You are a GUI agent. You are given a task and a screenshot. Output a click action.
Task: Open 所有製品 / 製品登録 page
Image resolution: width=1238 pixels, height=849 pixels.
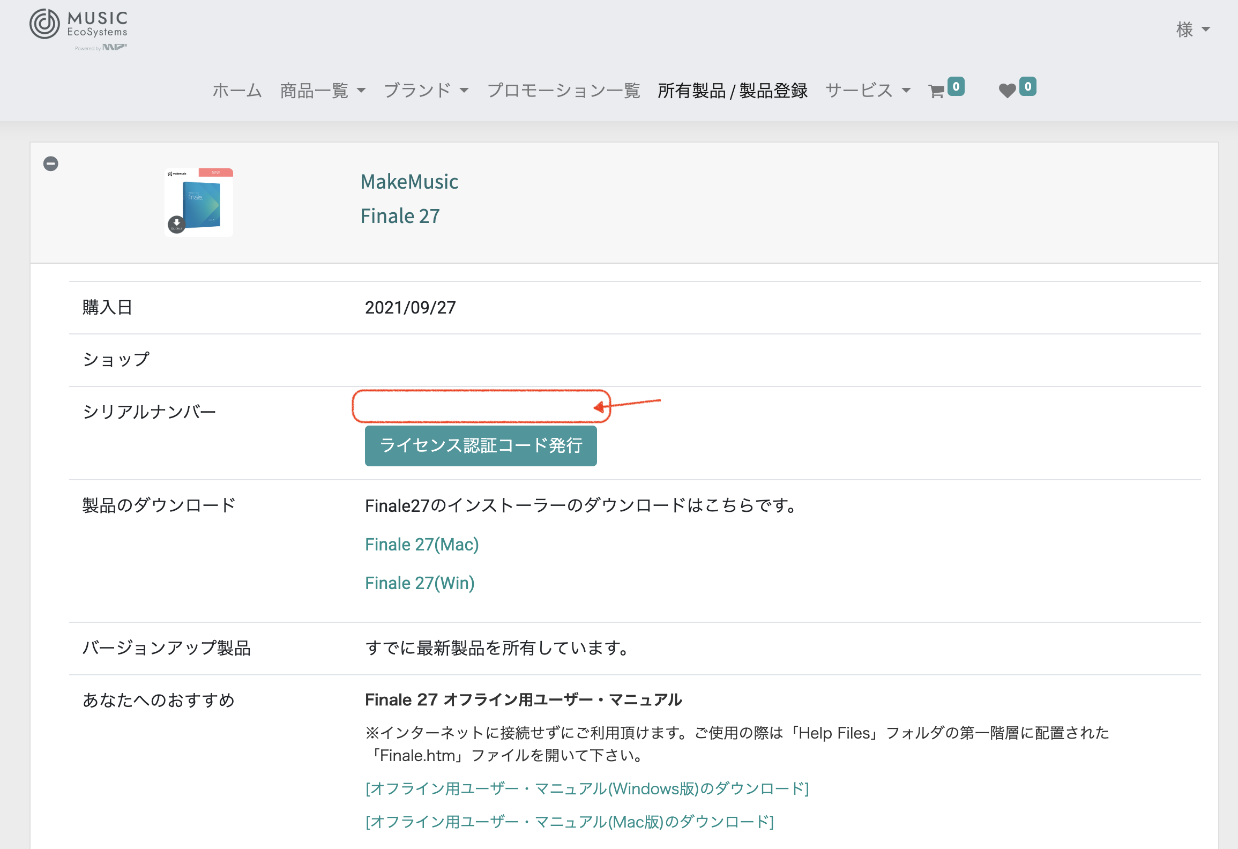click(x=733, y=91)
